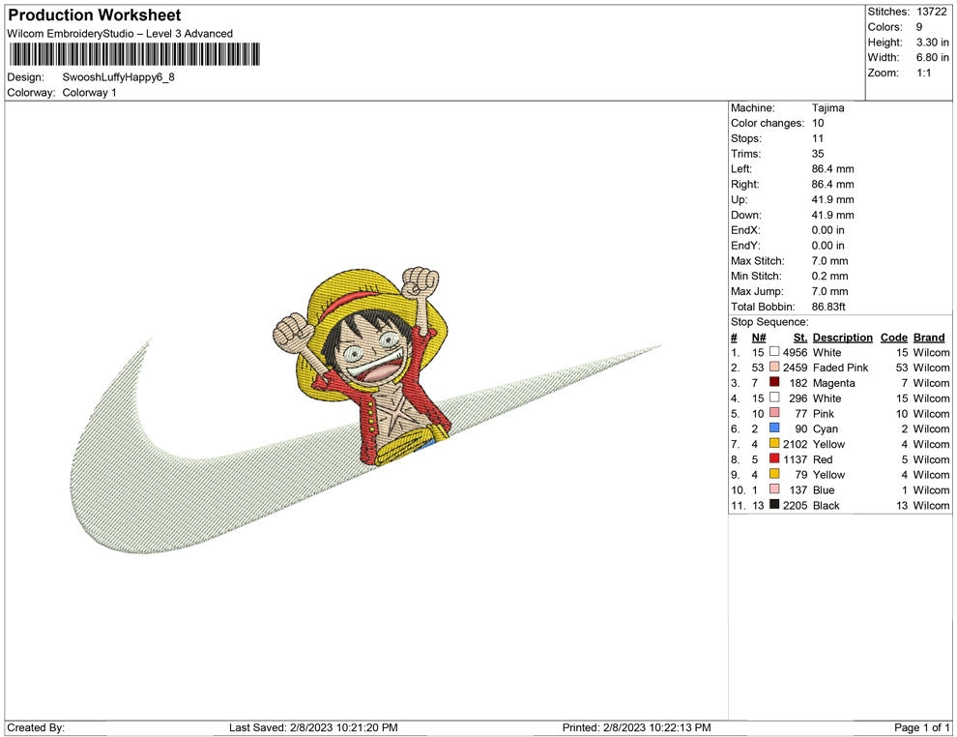
Task: Select the Colorway 1 label
Action: tap(89, 92)
